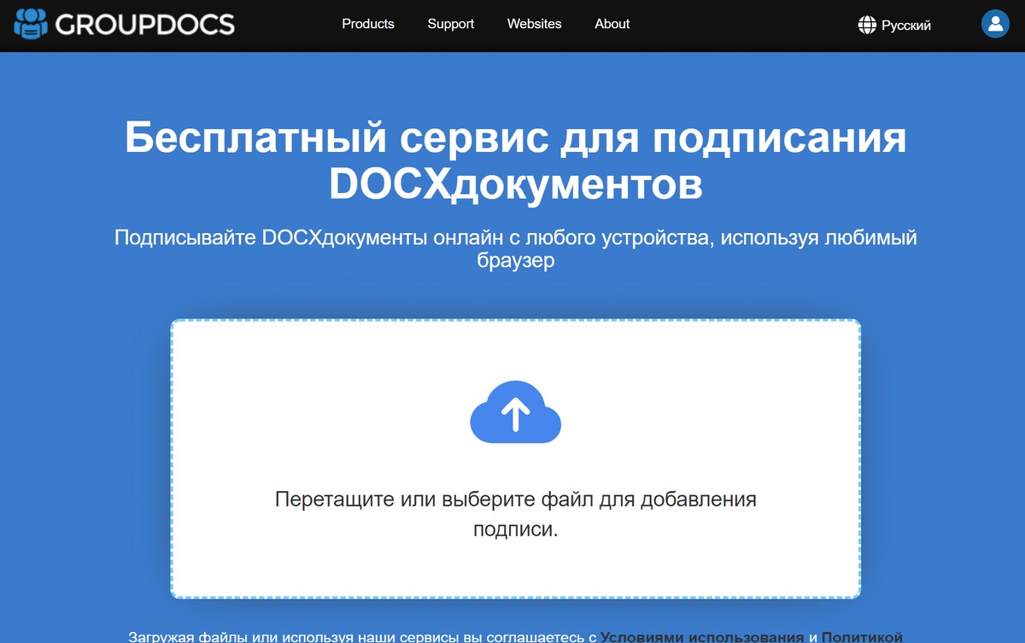
Task: Click the white arrow inside the cloud
Action: (515, 415)
